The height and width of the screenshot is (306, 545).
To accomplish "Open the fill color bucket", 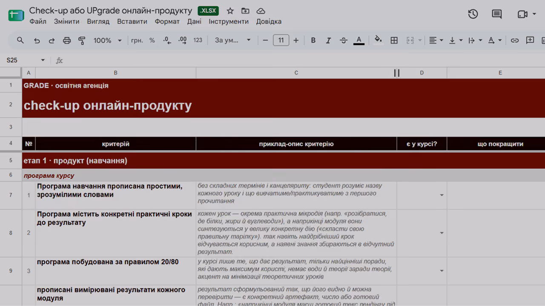I will pyautogui.click(x=378, y=40).
